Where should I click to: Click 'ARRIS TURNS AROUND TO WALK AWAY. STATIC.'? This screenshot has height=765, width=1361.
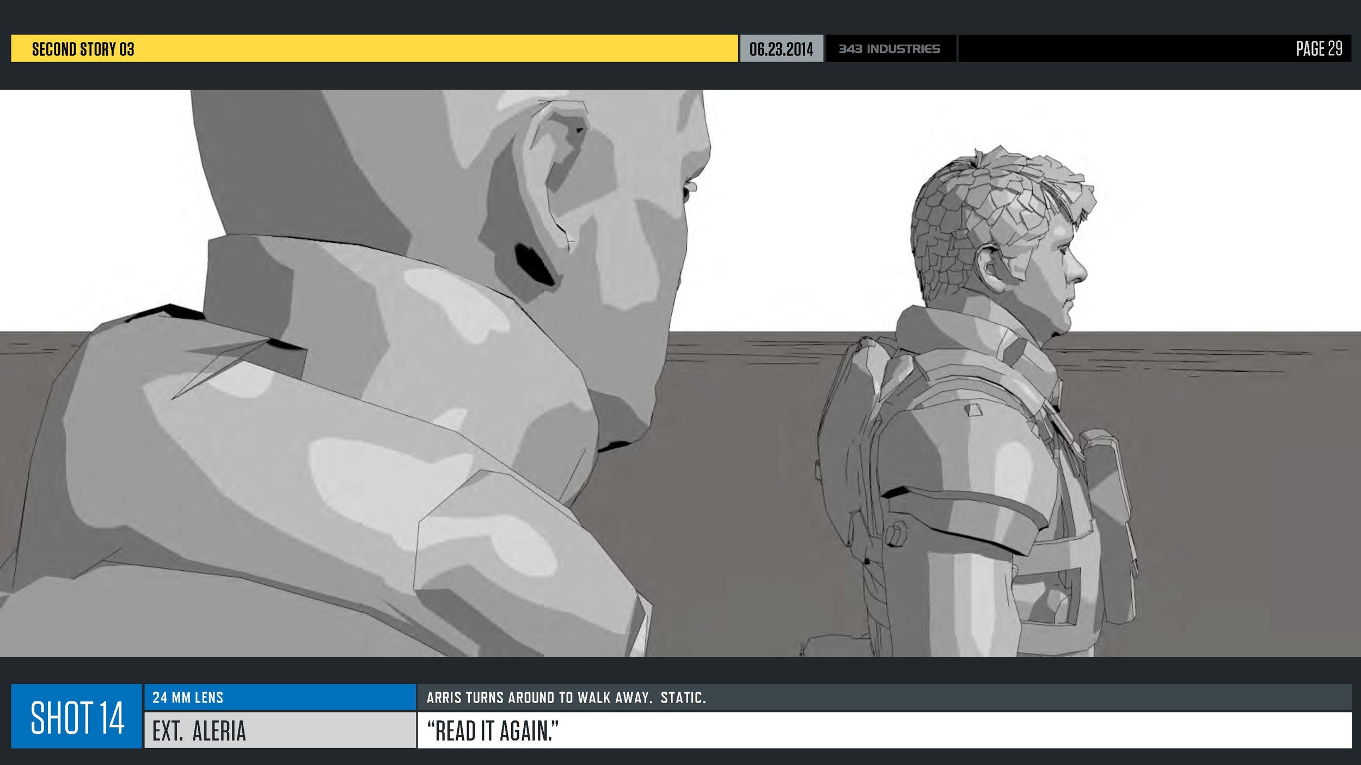pyautogui.click(x=566, y=698)
